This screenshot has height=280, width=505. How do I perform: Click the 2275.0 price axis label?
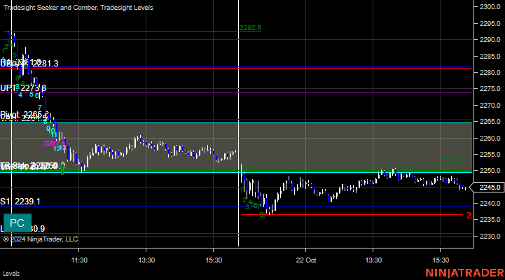click(490, 89)
